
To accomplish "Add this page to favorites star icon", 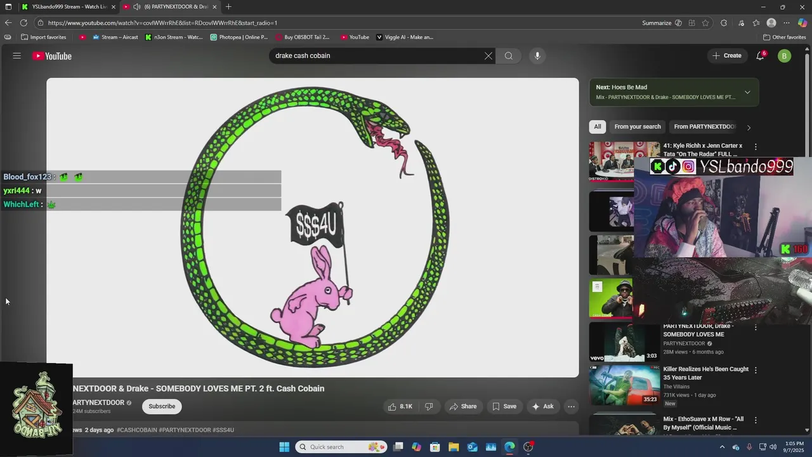I will pos(705,23).
